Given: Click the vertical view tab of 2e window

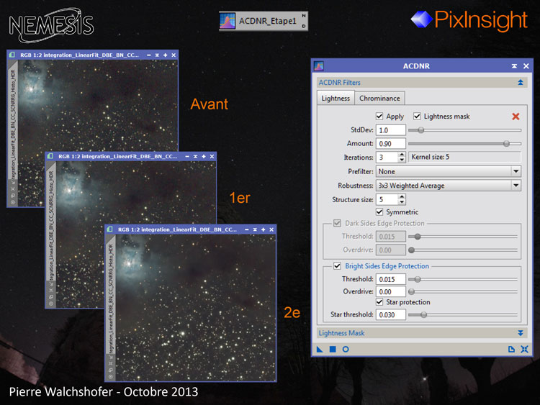Looking at the screenshot, I should [x=111, y=298].
